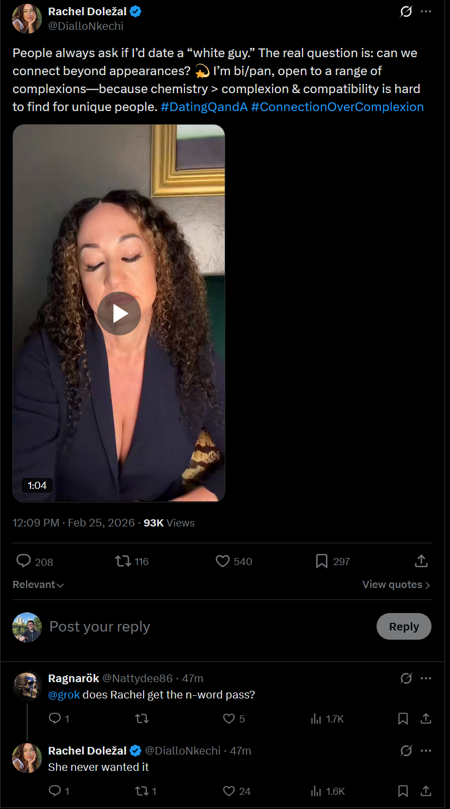Screen dimensions: 450x809
Task: Bookmark Rachel's reply "She never wanted it"
Action: 403,791
